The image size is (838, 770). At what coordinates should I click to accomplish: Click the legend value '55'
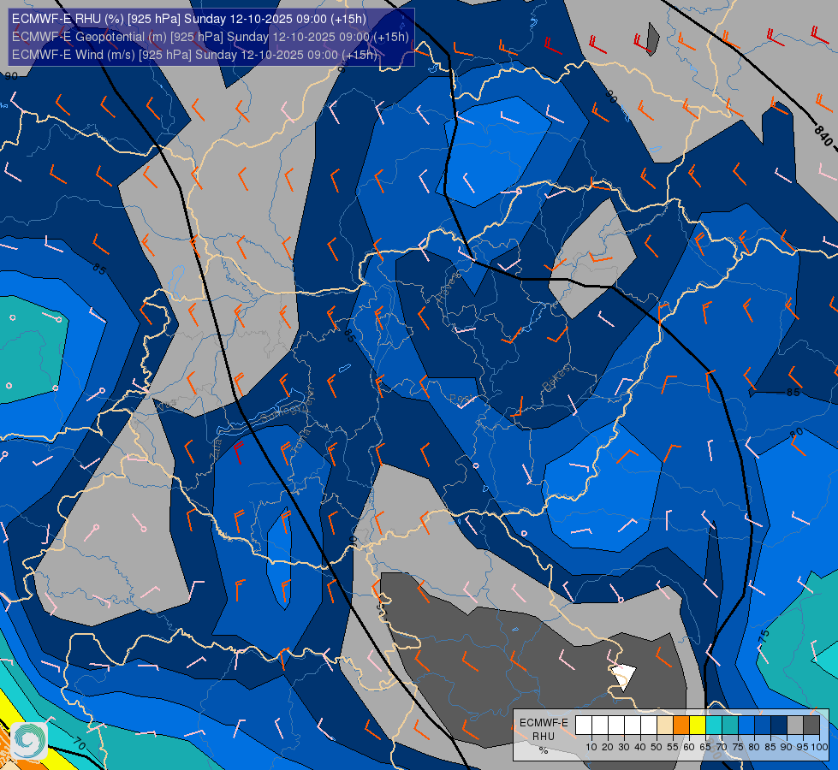[x=673, y=747]
